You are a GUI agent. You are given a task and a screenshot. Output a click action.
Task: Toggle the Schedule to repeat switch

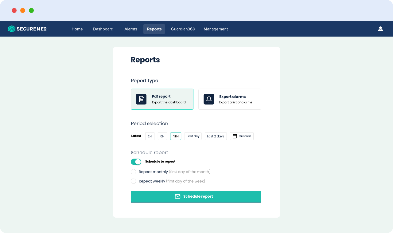[136, 162]
